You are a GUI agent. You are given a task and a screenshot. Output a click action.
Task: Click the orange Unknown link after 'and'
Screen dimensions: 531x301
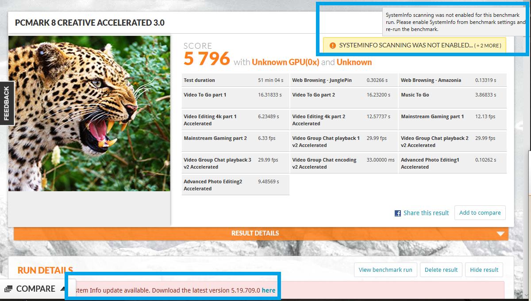354,62
